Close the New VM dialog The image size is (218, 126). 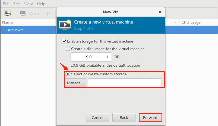tap(160, 12)
